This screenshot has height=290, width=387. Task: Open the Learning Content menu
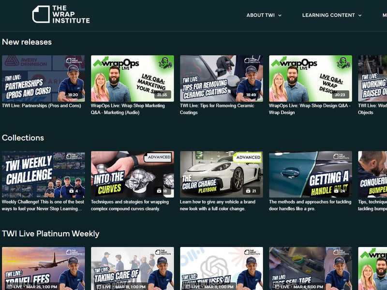[x=332, y=15]
